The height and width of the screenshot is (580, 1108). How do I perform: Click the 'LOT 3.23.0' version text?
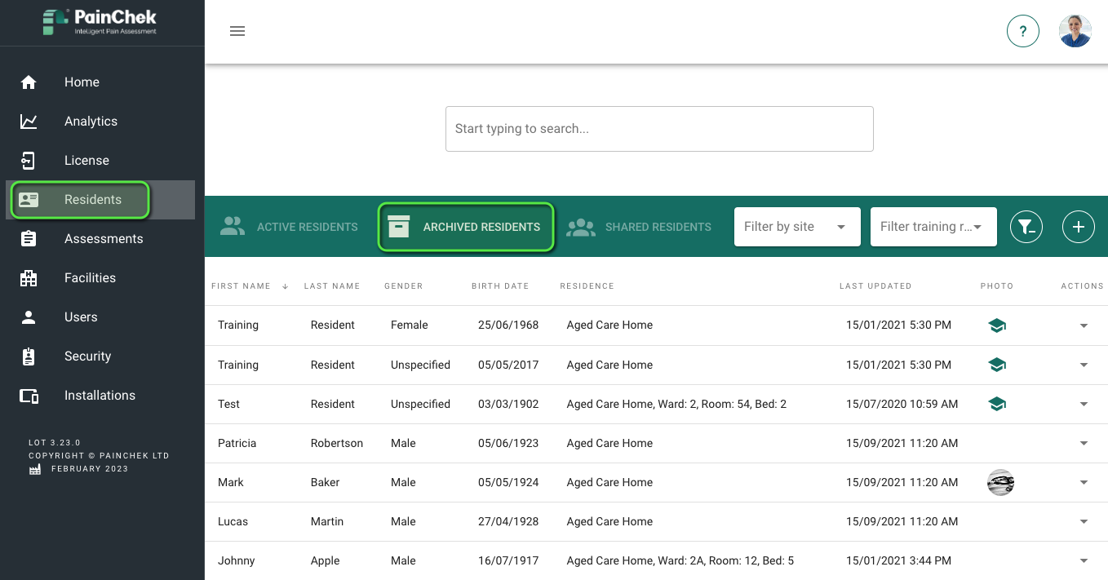point(55,443)
